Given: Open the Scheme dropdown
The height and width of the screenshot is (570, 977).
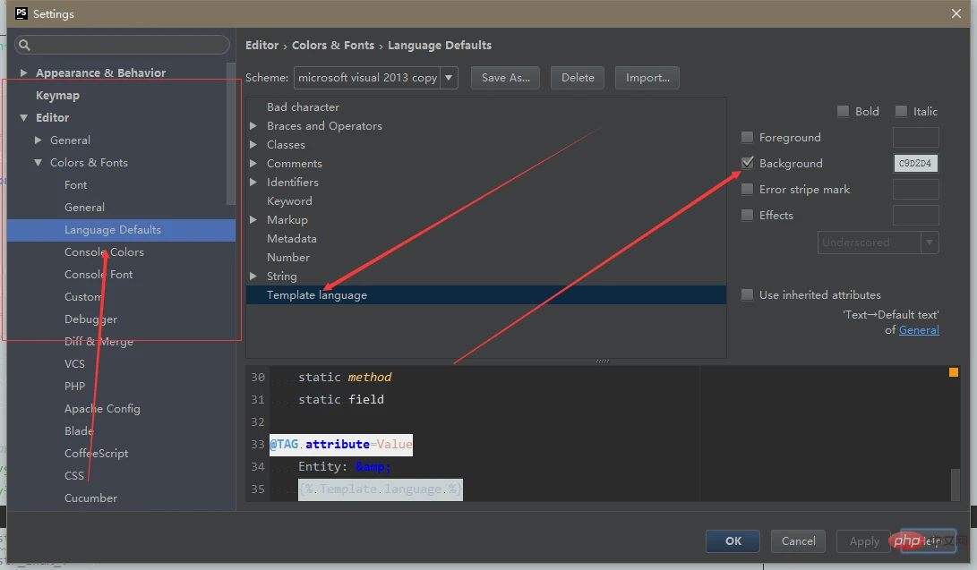Looking at the screenshot, I should pyautogui.click(x=450, y=77).
